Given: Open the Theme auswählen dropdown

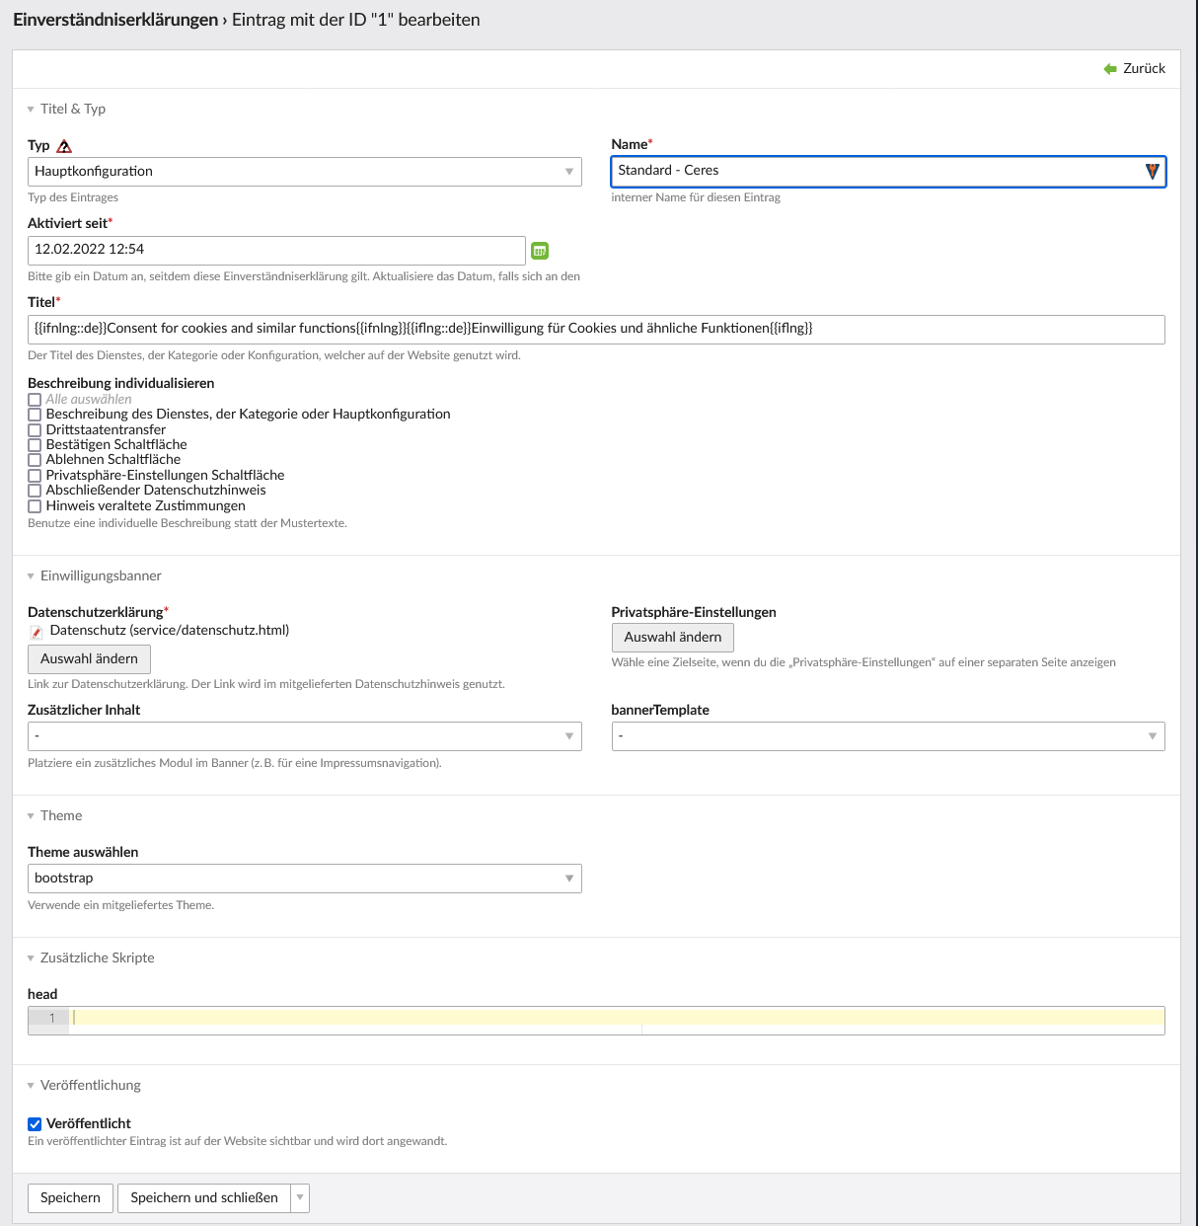Looking at the screenshot, I should point(304,879).
